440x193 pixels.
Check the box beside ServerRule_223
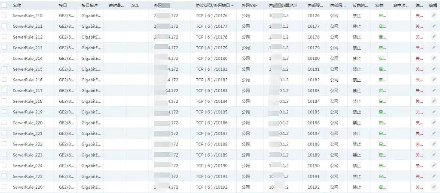click(4, 154)
